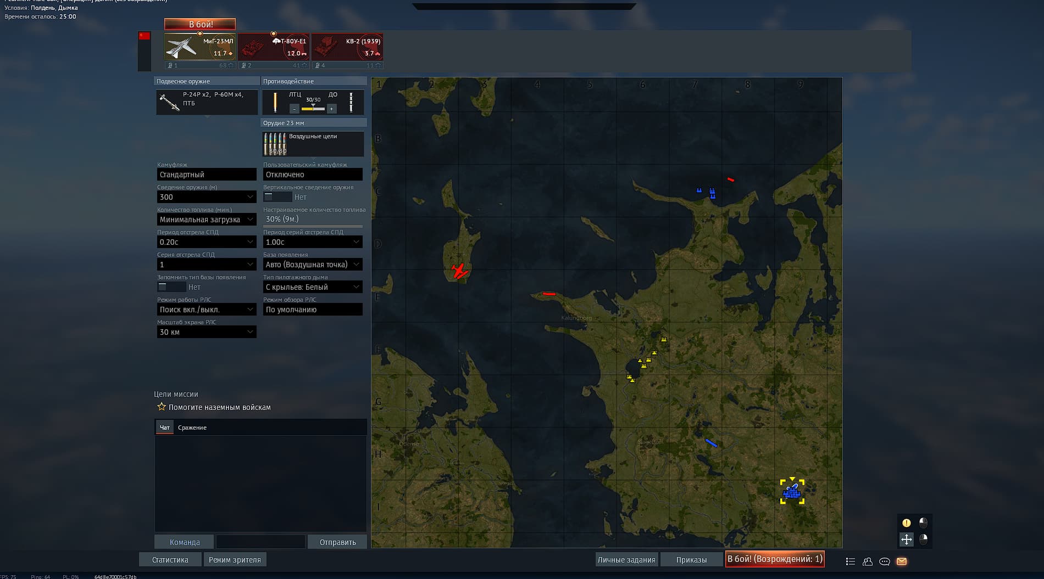Adjust the flare/chaff ratio slider

(x=313, y=109)
